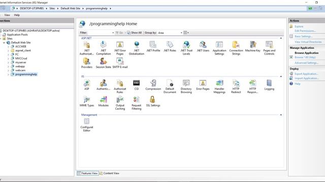The height and width of the screenshot is (182, 325).
Task: Open HTTP Response Headers feature
Action: coord(252,86)
